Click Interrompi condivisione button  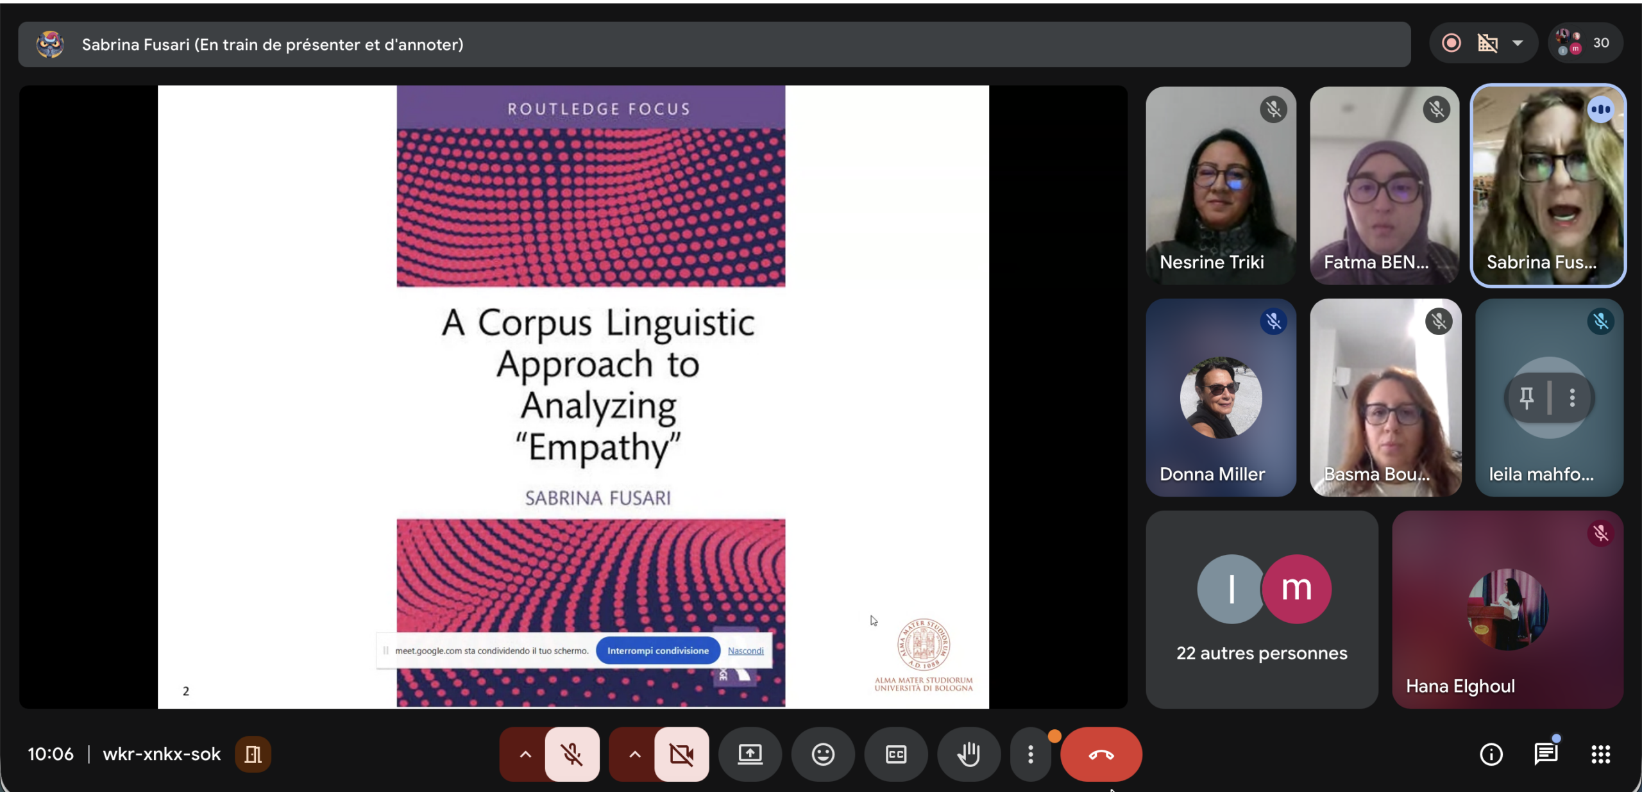[657, 650]
